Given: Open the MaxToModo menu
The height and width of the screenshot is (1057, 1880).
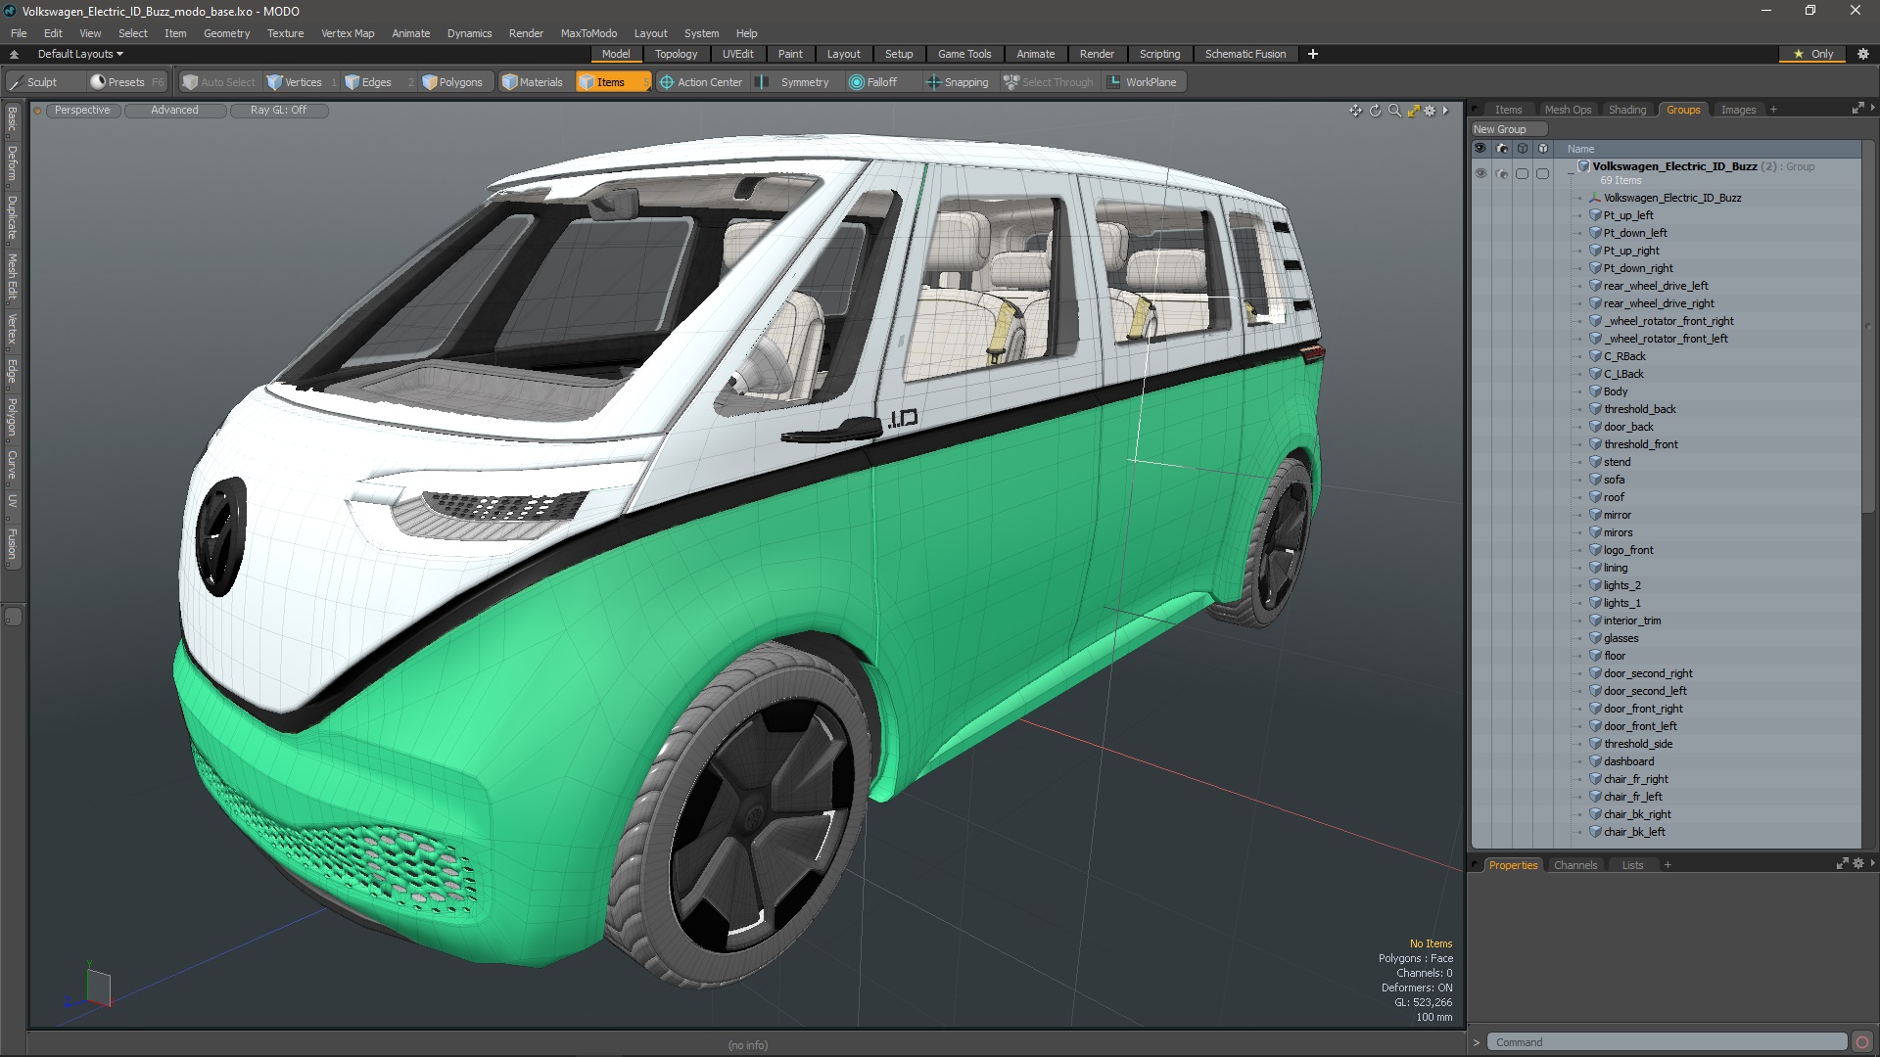Looking at the screenshot, I should coord(588,32).
